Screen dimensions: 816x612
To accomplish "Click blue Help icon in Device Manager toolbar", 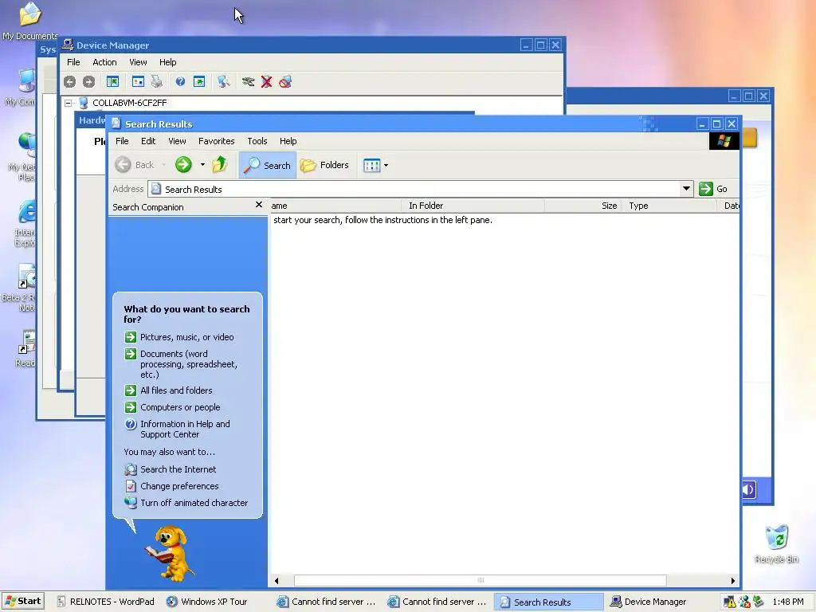I will point(180,82).
